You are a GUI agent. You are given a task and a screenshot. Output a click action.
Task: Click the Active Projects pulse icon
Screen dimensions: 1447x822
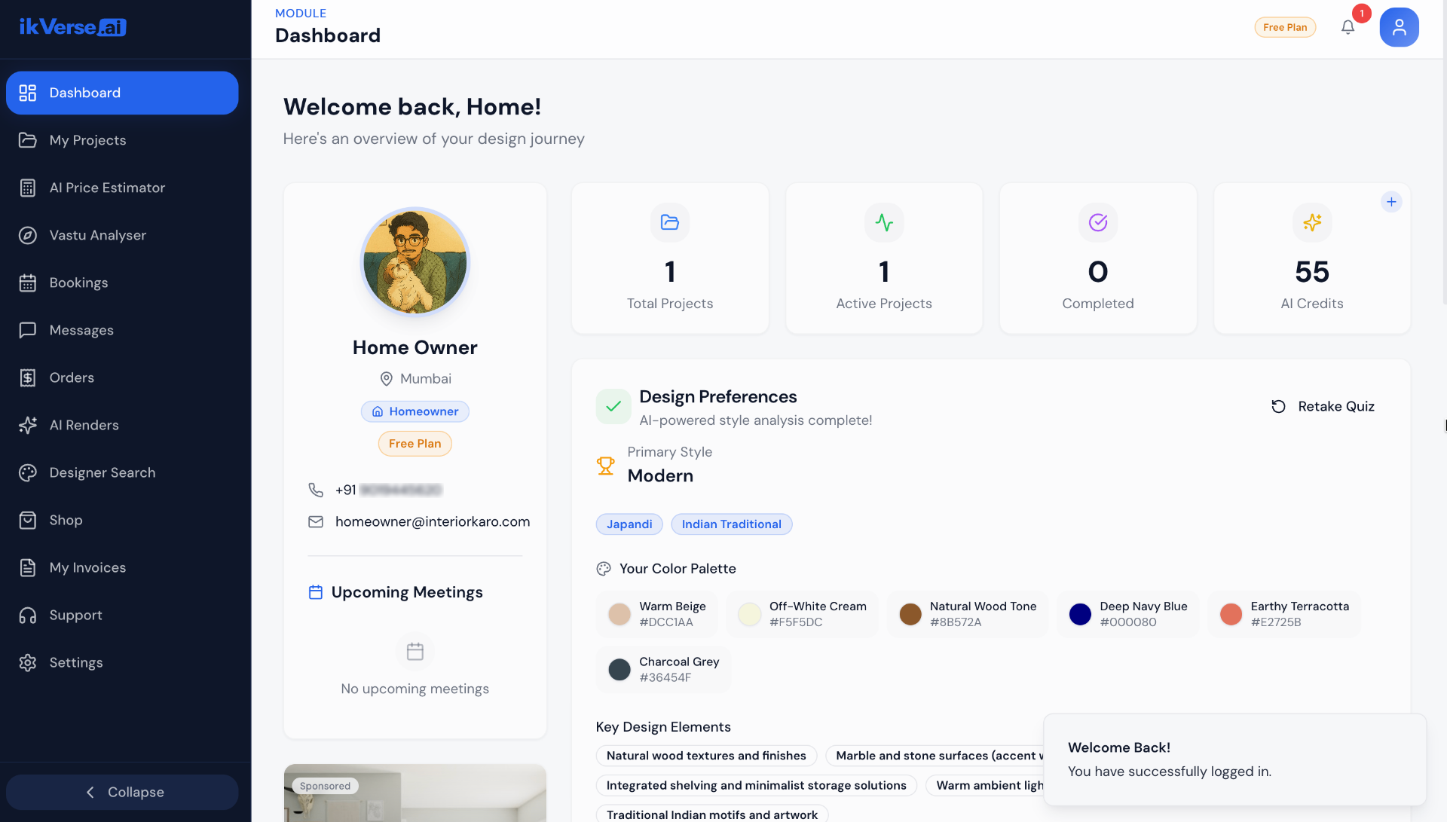click(x=884, y=222)
